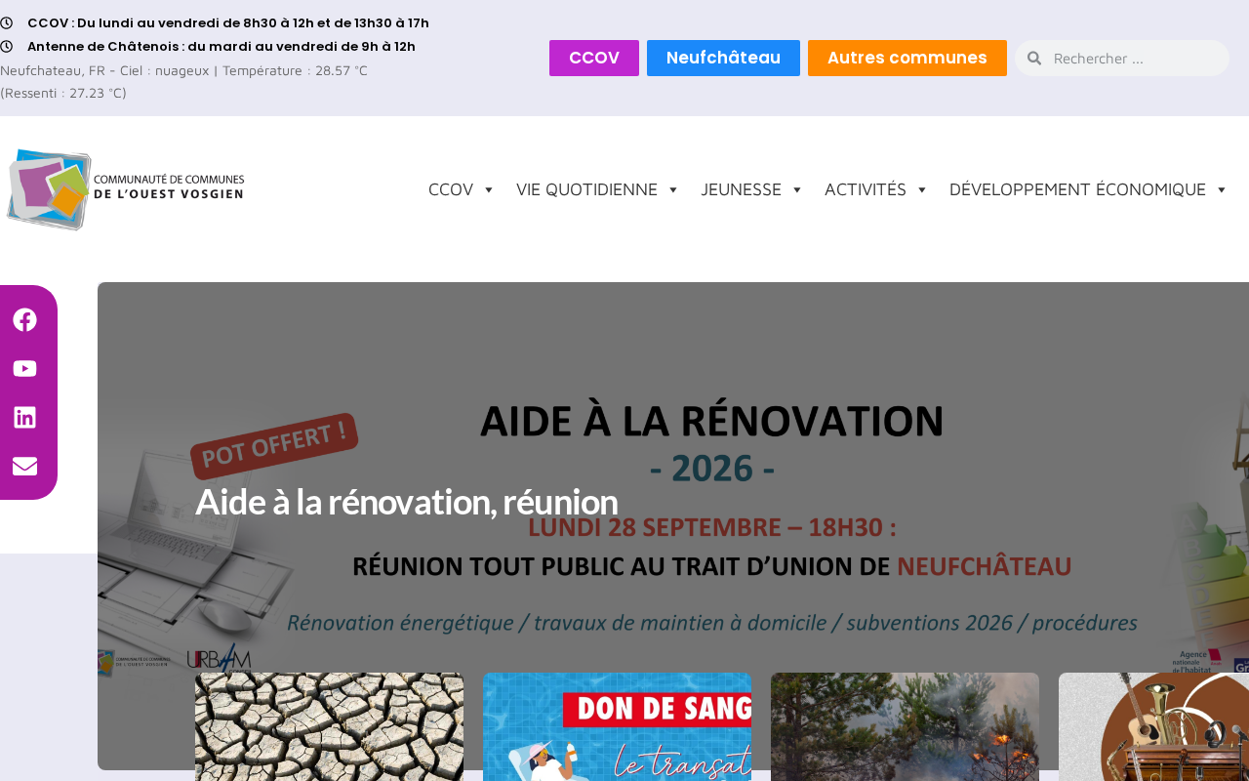Select the CCOV opening hours text
The height and width of the screenshot is (781, 1249).
tap(228, 22)
